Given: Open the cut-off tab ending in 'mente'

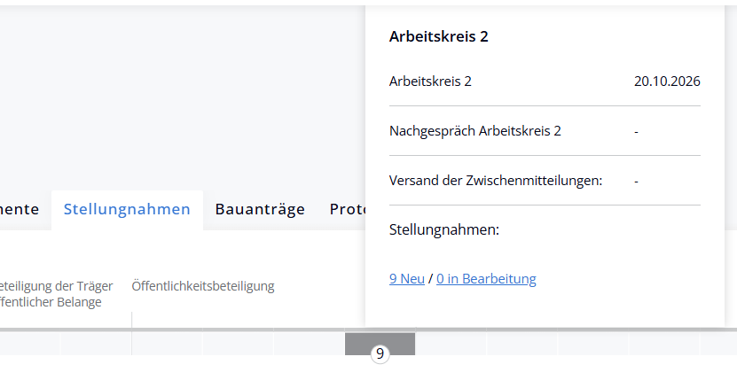Looking at the screenshot, I should point(20,209).
